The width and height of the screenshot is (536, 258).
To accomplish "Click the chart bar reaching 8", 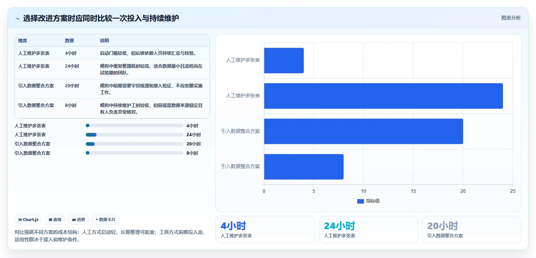I will [304, 167].
